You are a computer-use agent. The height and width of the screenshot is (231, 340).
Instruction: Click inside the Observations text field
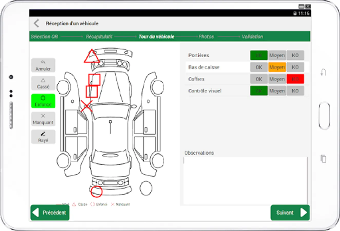click(245, 180)
